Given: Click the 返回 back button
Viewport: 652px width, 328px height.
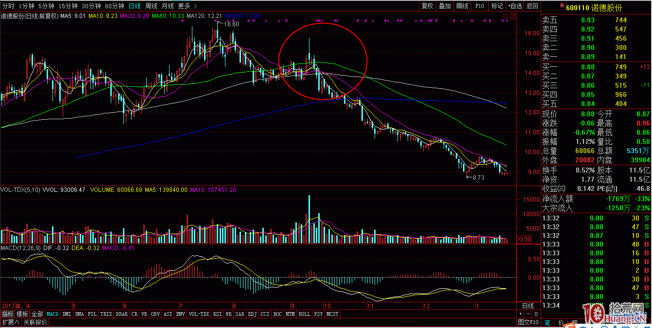Looking at the screenshot, I should pos(532,6).
